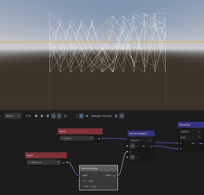Toggle the minimap icon in the toolbar
This screenshot has width=204, height=195.
point(81,116)
